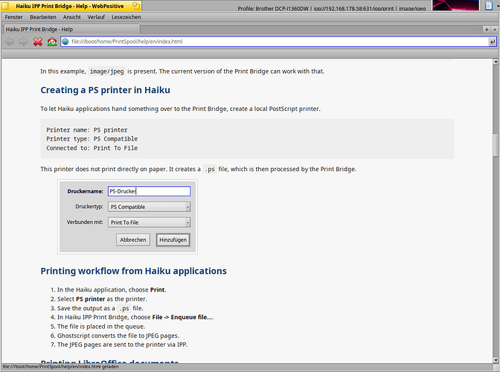
Task: Click the scrollbar up arrow
Action: (x=496, y=62)
